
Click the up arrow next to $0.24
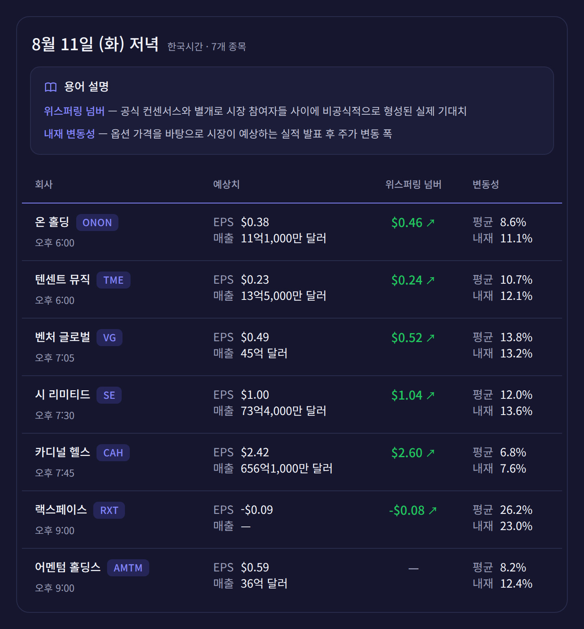(x=431, y=280)
